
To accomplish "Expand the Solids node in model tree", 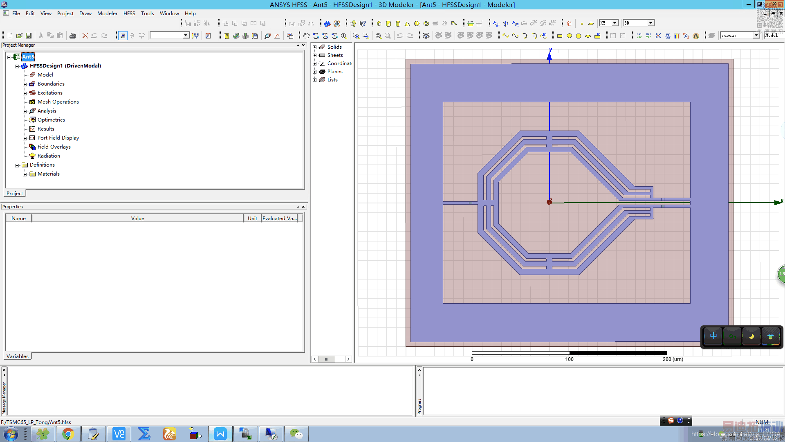I will click(x=315, y=47).
